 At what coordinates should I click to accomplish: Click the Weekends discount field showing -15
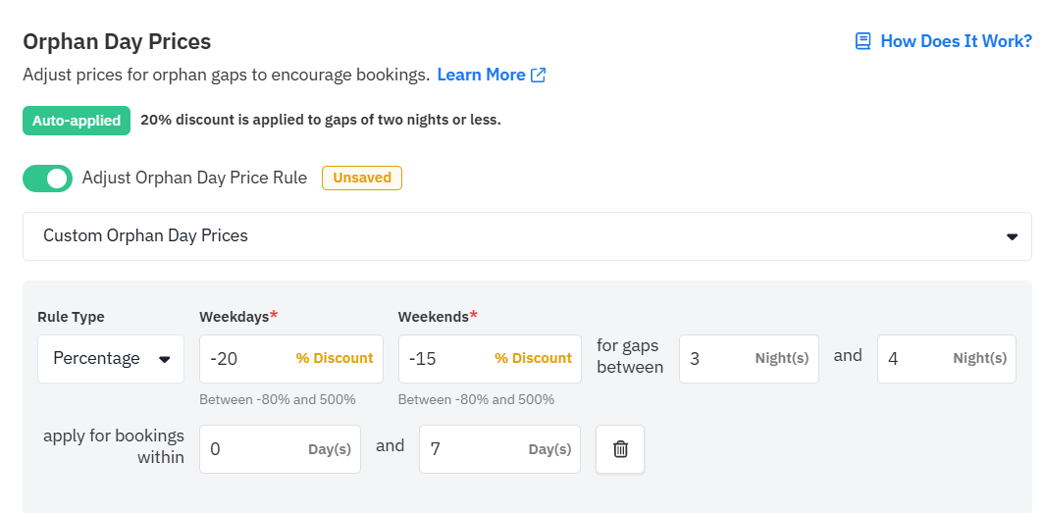coord(490,359)
